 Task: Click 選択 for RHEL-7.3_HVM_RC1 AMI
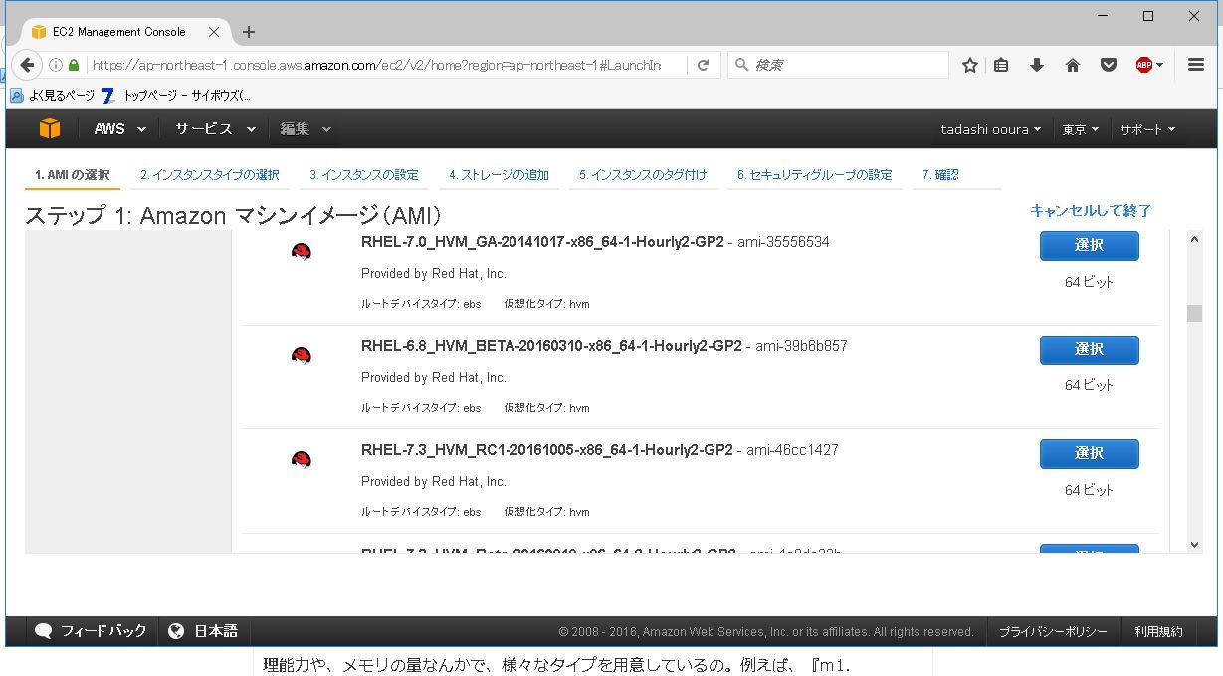point(1090,454)
